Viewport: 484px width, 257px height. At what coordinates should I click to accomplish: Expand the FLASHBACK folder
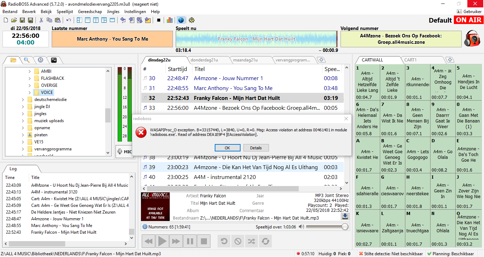click(29, 78)
